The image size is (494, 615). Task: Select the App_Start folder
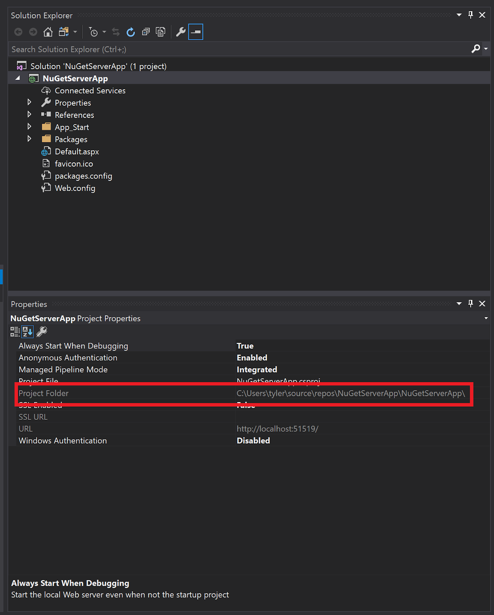tap(72, 127)
